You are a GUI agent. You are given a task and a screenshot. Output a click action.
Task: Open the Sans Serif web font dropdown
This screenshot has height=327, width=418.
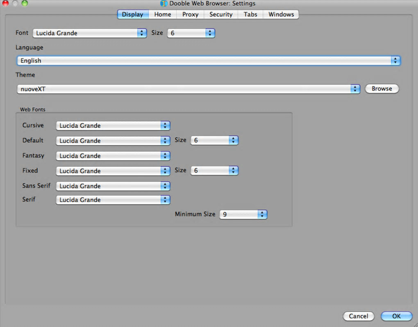coord(113,186)
